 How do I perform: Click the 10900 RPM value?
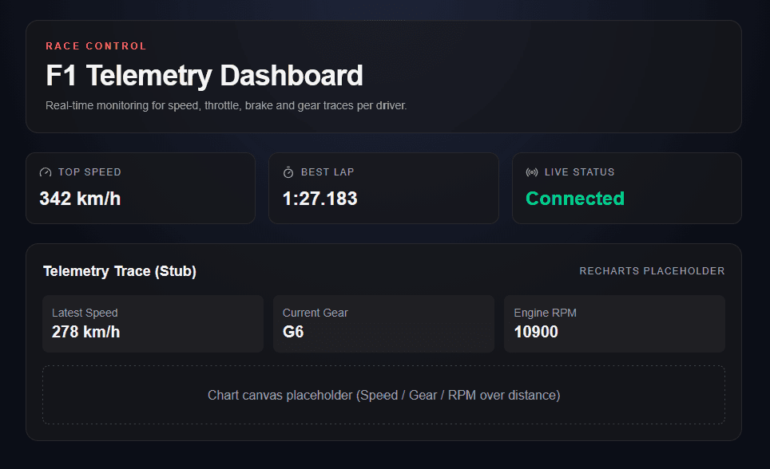538,331
